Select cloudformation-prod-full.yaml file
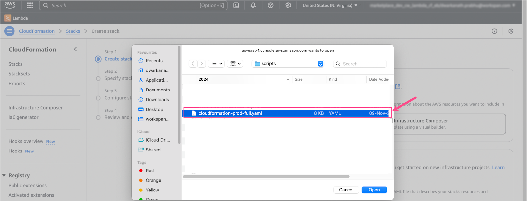The width and height of the screenshot is (527, 201). (286, 113)
